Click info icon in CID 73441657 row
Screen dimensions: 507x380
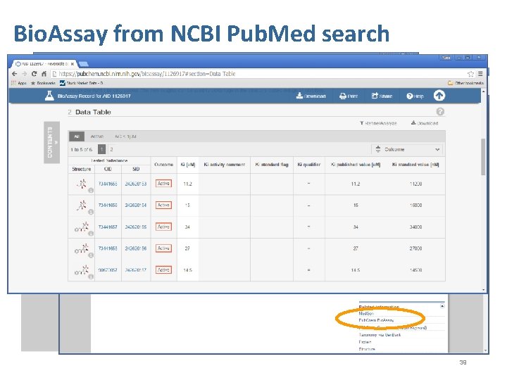pos(91,234)
